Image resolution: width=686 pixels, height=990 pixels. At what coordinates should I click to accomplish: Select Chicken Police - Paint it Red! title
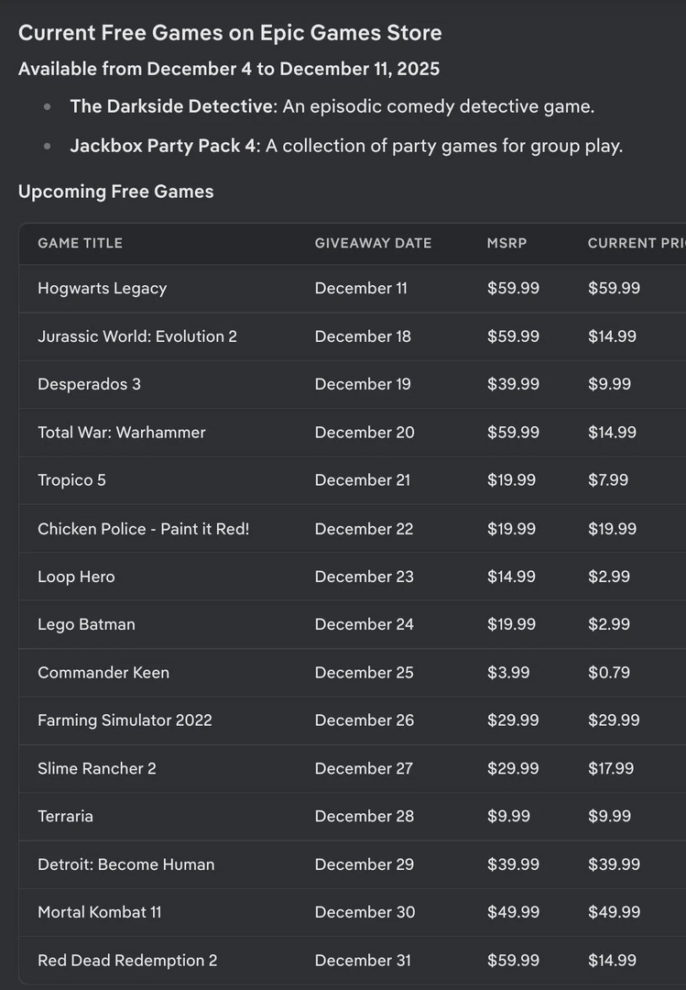point(143,529)
